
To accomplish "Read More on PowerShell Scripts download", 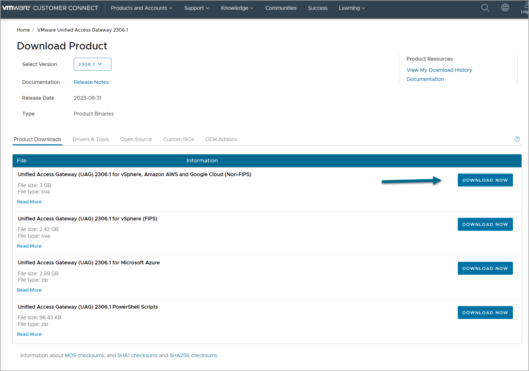I will tap(29, 335).
